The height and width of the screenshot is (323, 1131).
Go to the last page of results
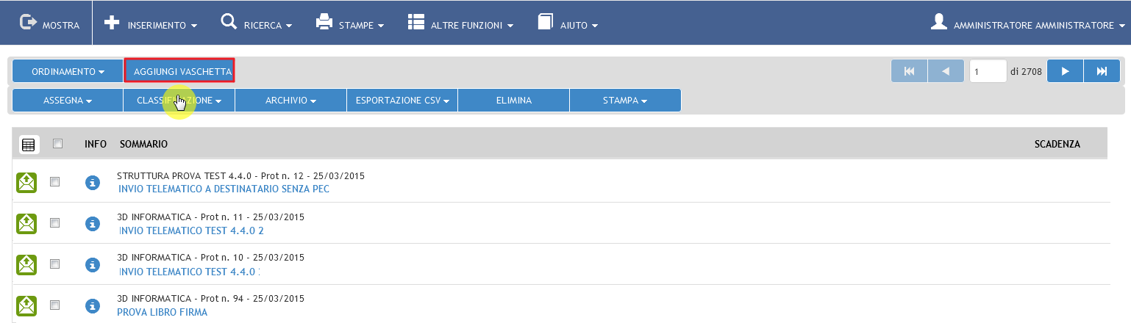click(x=1102, y=71)
